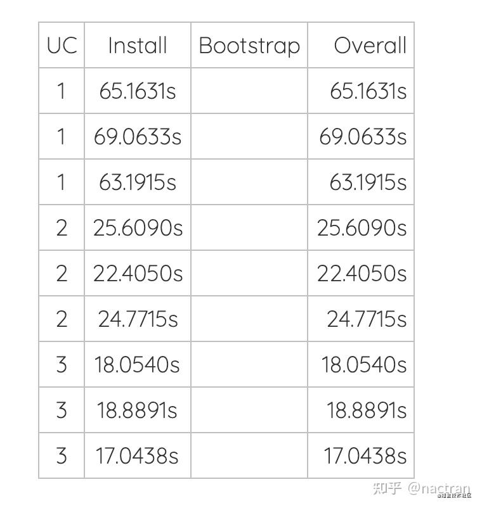Click the Overall cell showing 65.1631s
Viewport: 482px width, 508px height.
click(x=368, y=91)
